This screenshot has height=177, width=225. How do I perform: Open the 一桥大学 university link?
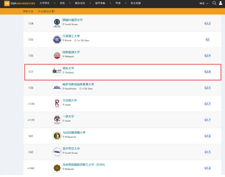coord(68,116)
